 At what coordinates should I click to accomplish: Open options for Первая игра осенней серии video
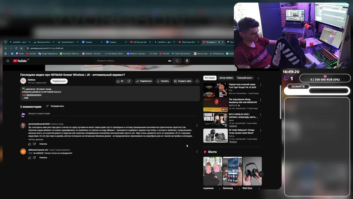[261, 85]
